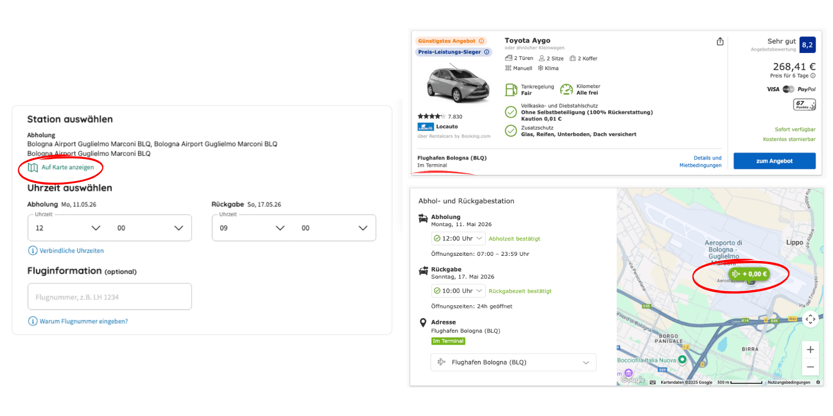Click Zusatzschutz checkmark icon

coord(511,131)
